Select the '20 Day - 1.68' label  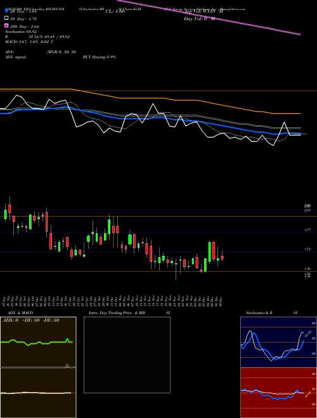point(23,11)
